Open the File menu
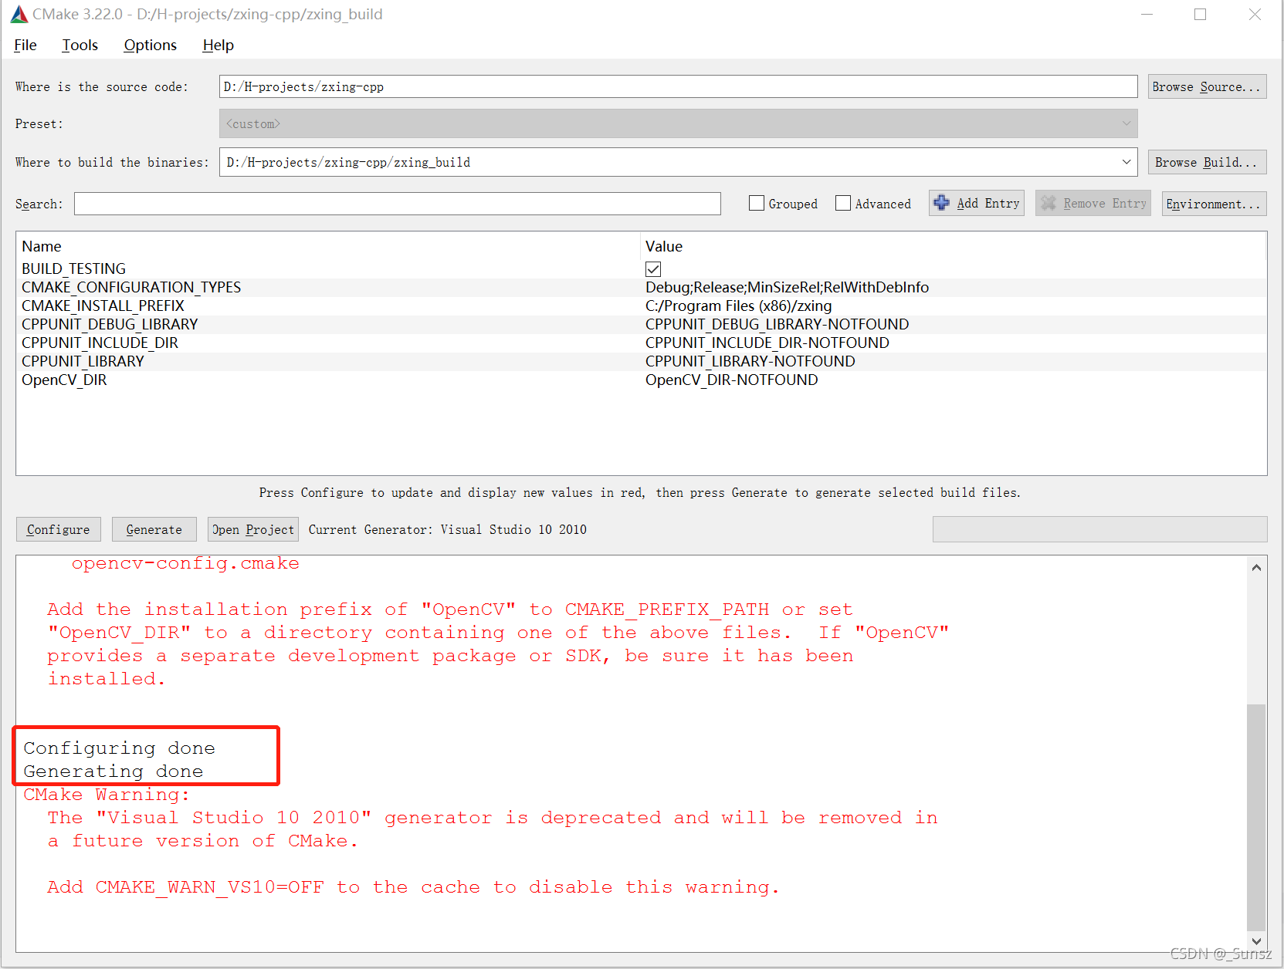 click(x=25, y=45)
